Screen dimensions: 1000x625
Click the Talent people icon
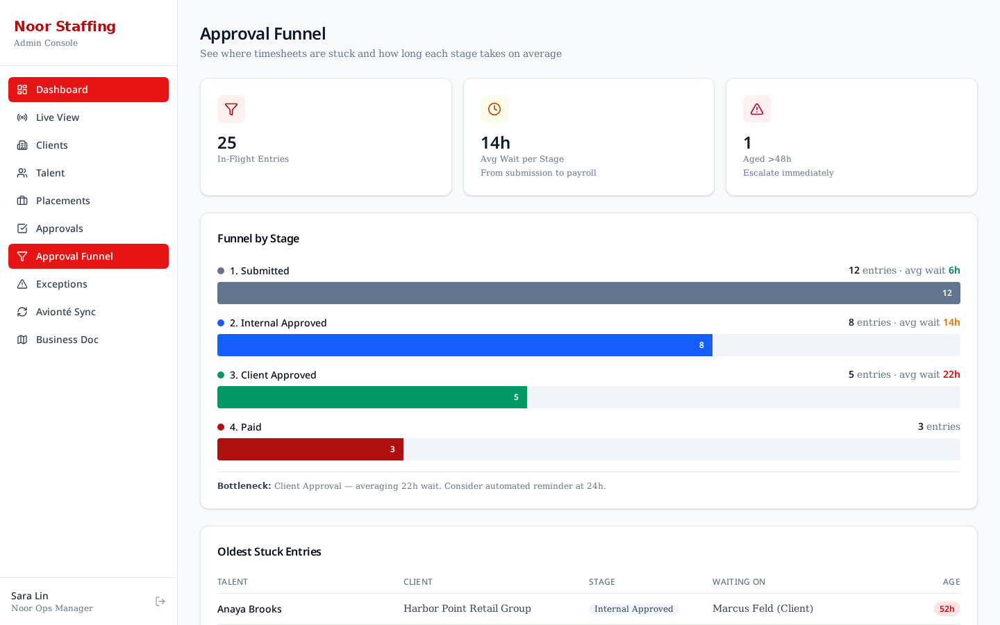point(22,173)
